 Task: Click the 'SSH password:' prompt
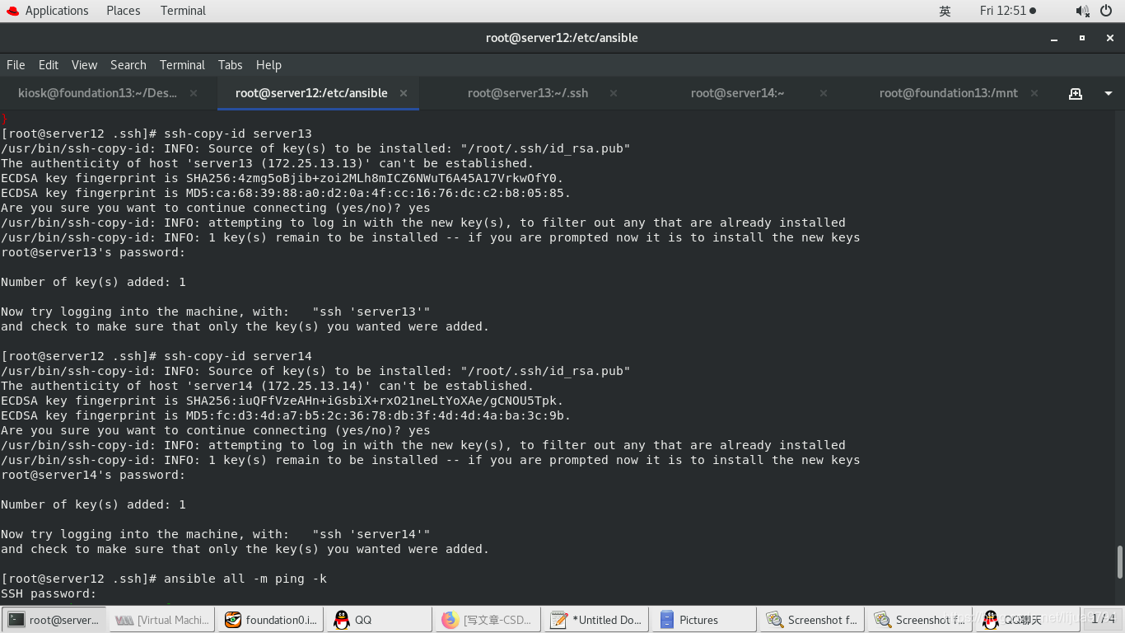(49, 593)
